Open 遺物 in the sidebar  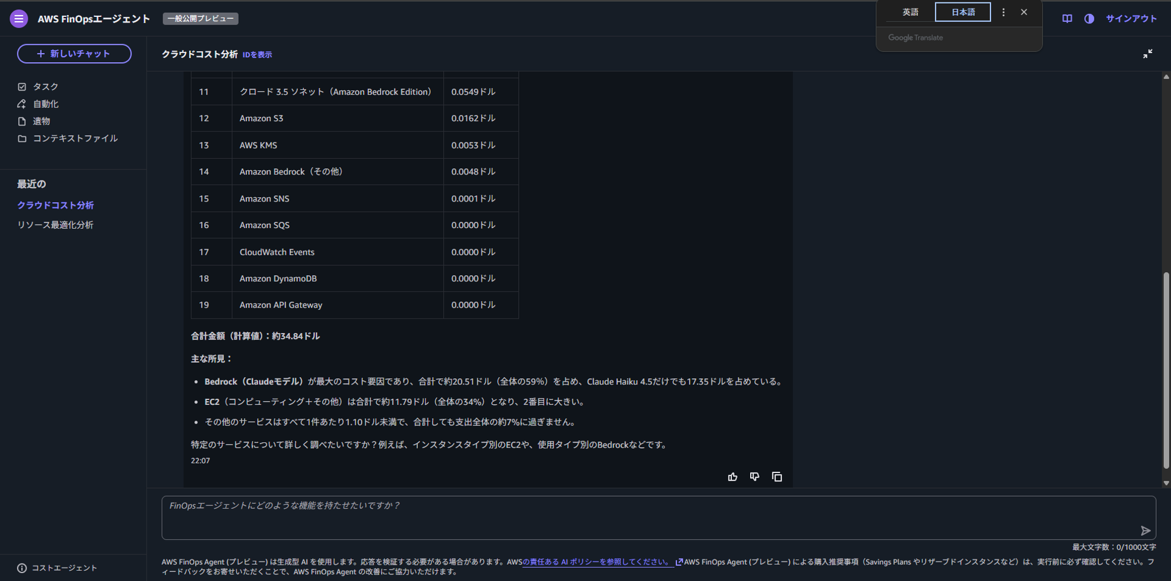pyautogui.click(x=41, y=121)
